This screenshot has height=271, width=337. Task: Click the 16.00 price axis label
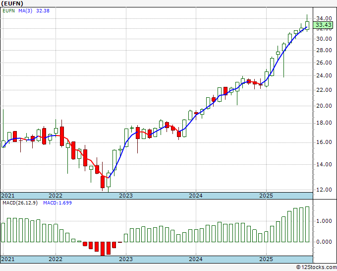point(324,142)
